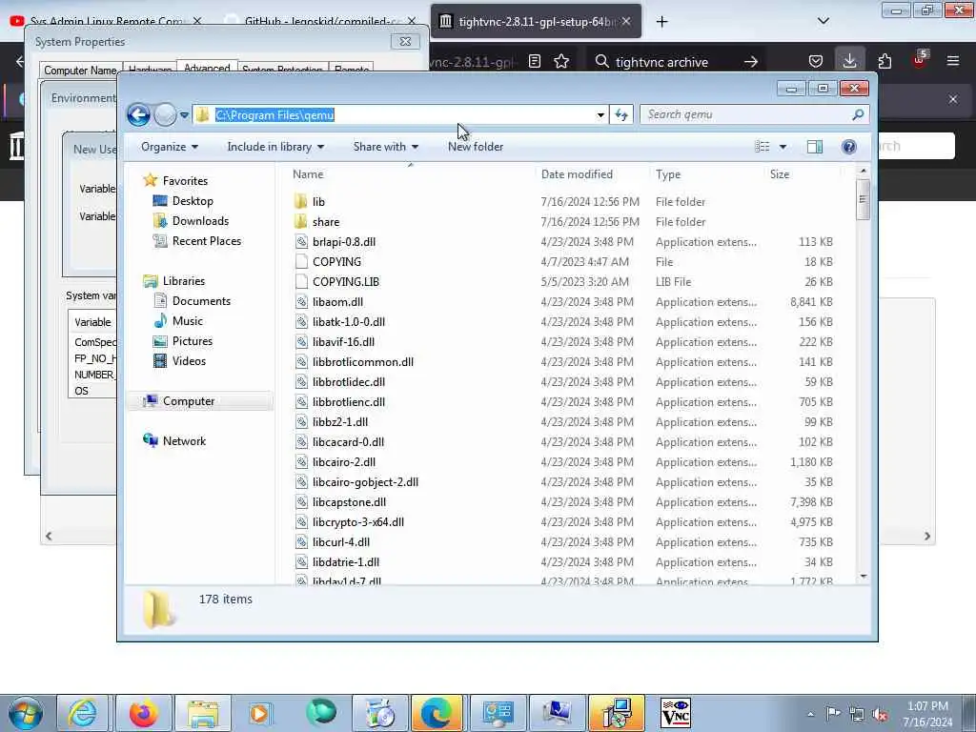Expand the address bar history dropdown arrow
Screen dimensions: 976x732
point(600,115)
